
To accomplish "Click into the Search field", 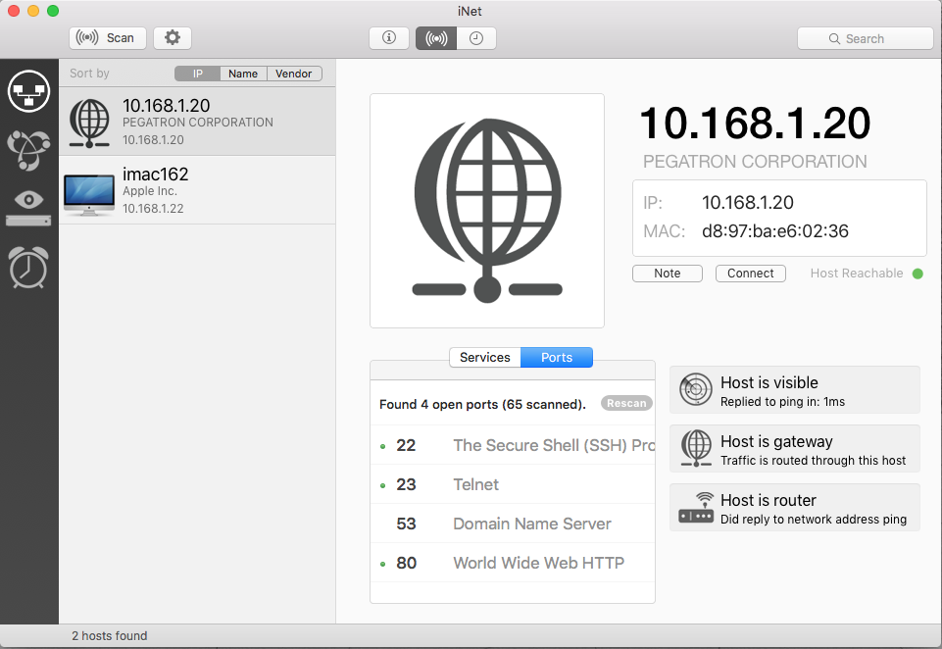I will click(x=865, y=38).
